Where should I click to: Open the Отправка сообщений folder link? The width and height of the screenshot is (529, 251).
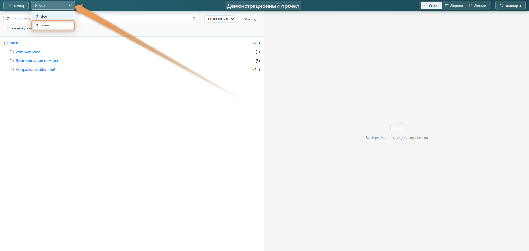36,70
